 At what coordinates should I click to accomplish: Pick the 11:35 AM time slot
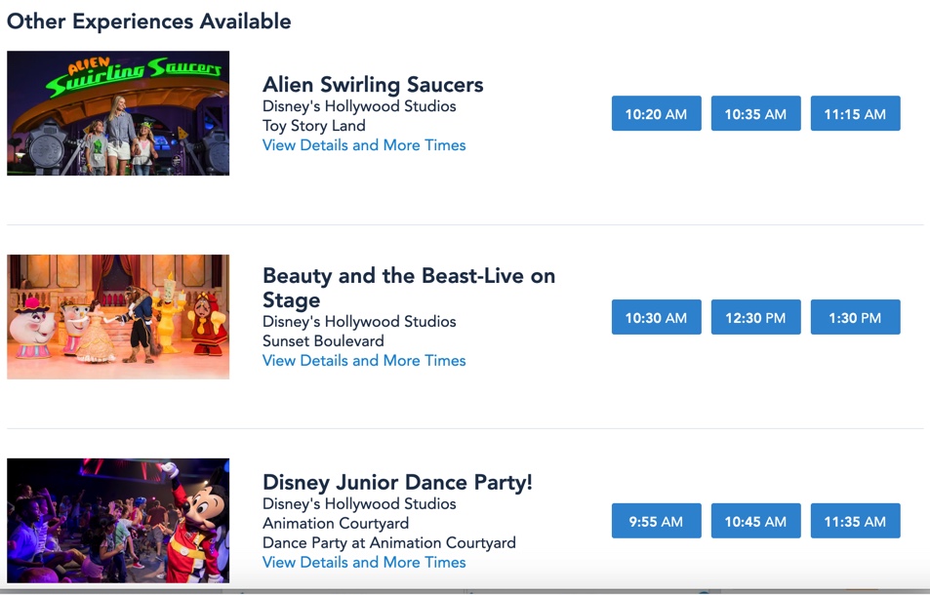855,522
